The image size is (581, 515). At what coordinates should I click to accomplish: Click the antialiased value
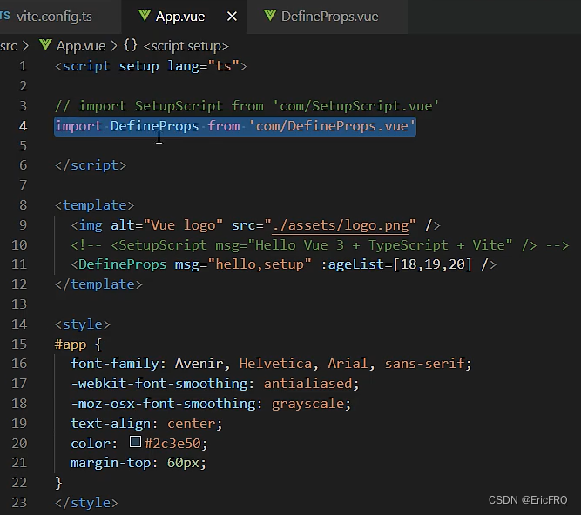pos(307,384)
